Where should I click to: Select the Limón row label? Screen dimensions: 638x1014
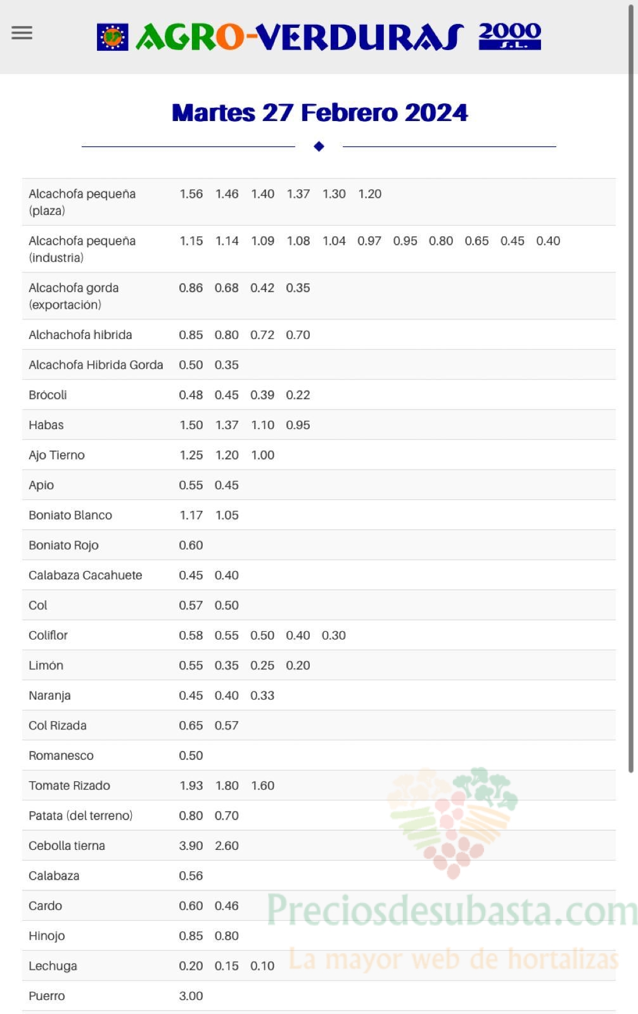click(x=46, y=665)
